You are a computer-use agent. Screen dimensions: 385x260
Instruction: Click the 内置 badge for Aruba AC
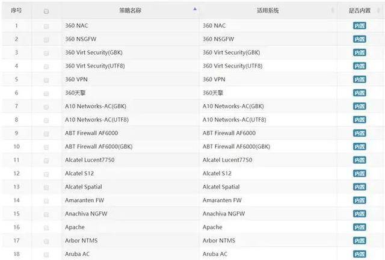pos(360,254)
